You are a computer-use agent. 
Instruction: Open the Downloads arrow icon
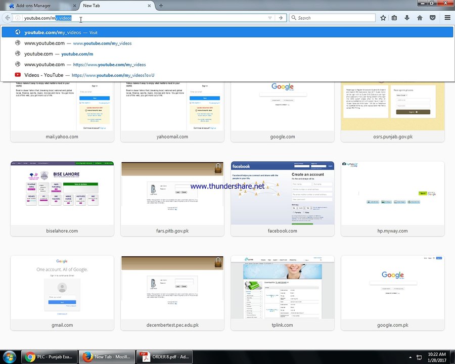(407, 18)
